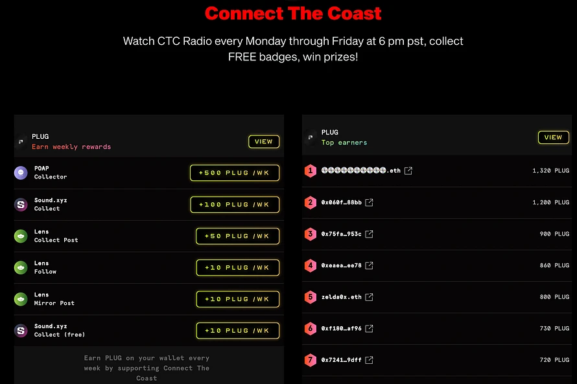
Task: View the PLUG Top earners list
Action: coord(553,138)
